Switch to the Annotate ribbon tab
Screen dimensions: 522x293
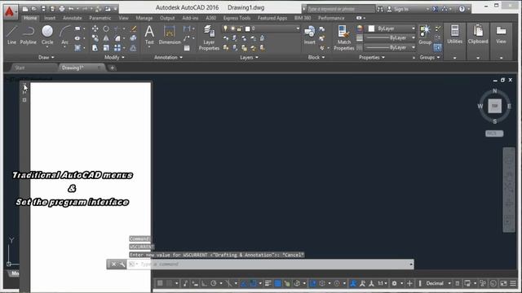coord(73,18)
